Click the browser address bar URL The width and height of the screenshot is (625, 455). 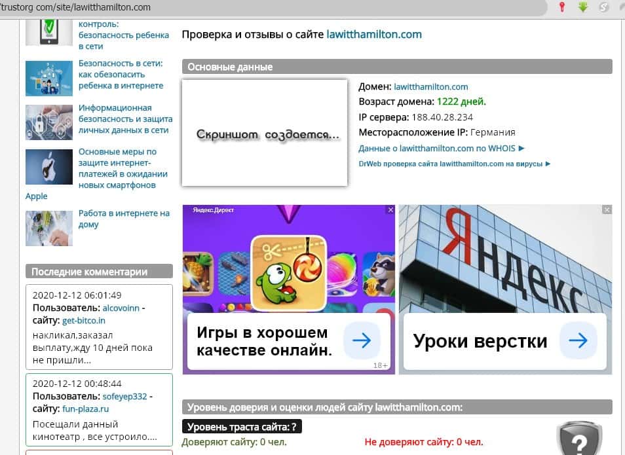76,7
